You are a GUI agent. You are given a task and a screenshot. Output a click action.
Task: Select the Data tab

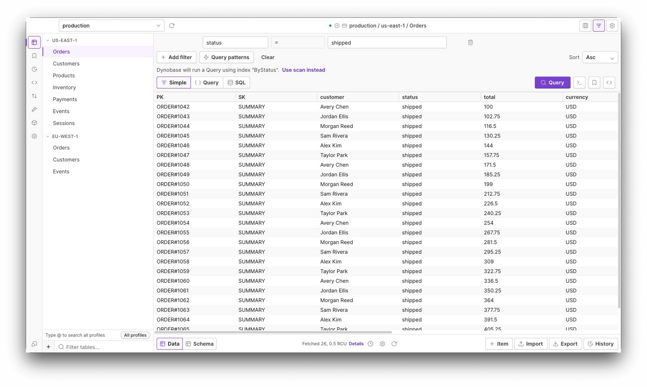pos(170,344)
